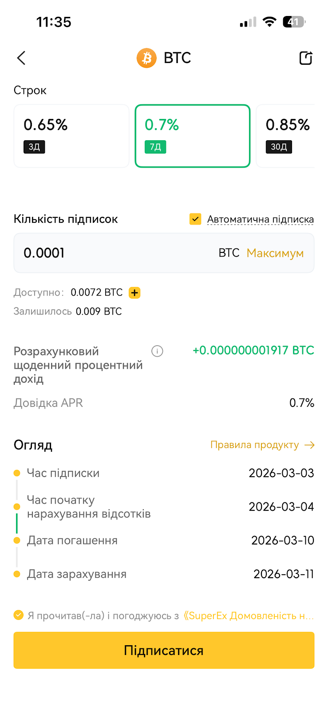Tap the arrow next to Правила продукту
Screen dimensions: 328x710
[310, 445]
